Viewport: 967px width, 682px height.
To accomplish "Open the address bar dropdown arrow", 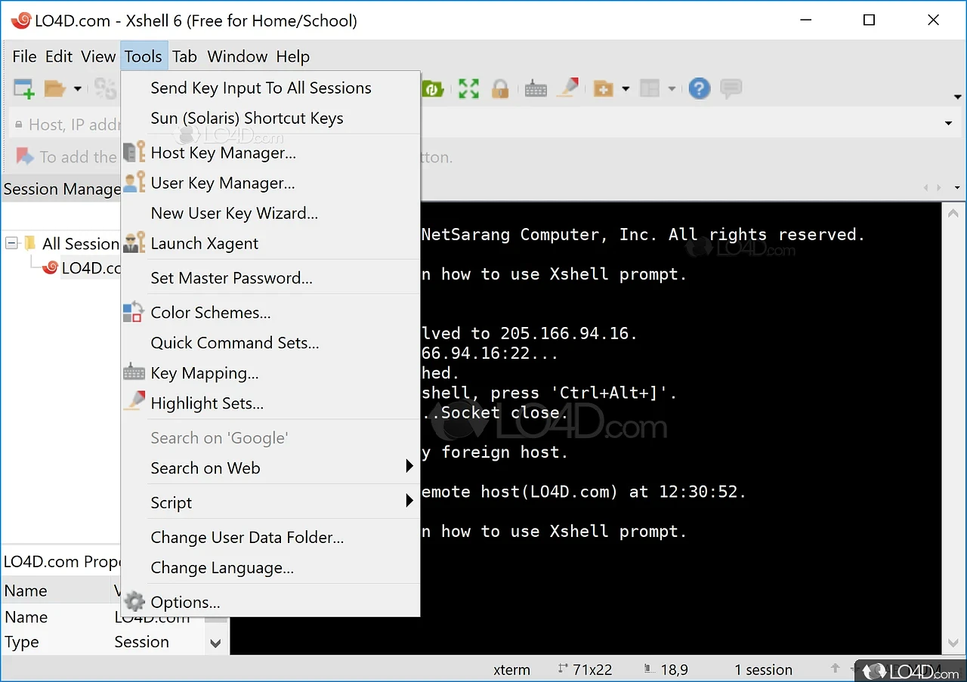I will pos(948,124).
